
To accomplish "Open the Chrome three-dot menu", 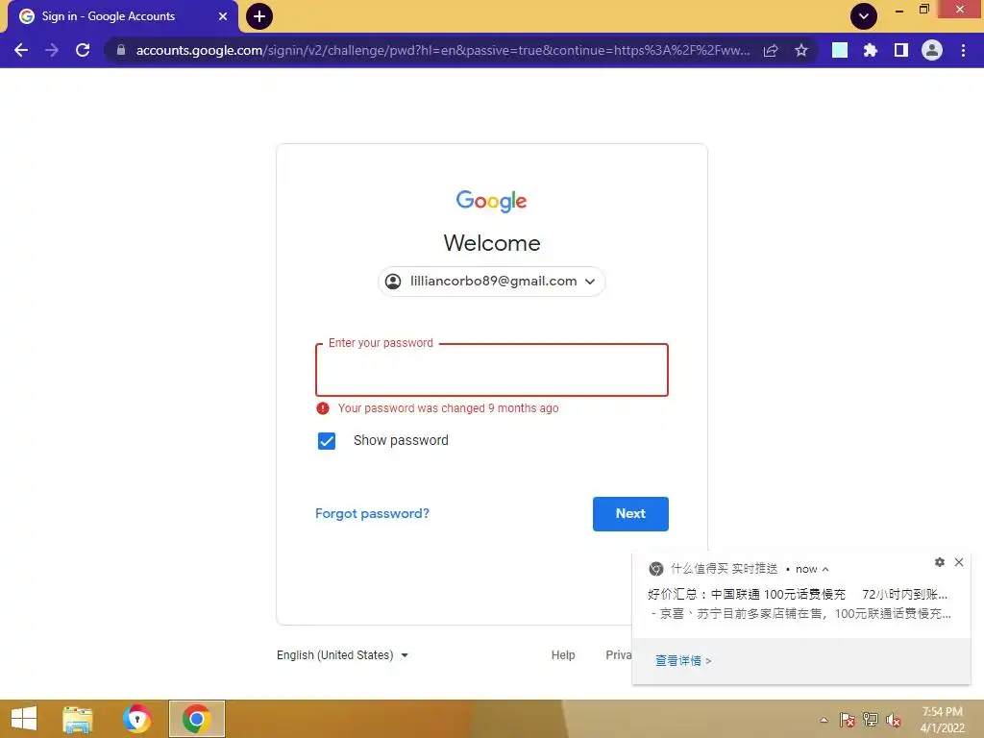I will pos(963,50).
